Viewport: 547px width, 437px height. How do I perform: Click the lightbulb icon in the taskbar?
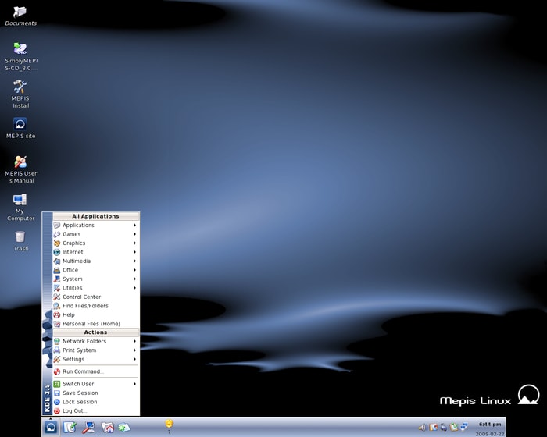pos(169,424)
